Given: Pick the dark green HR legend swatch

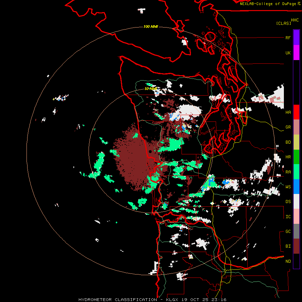Looking at the screenshot, I should click(296, 157).
